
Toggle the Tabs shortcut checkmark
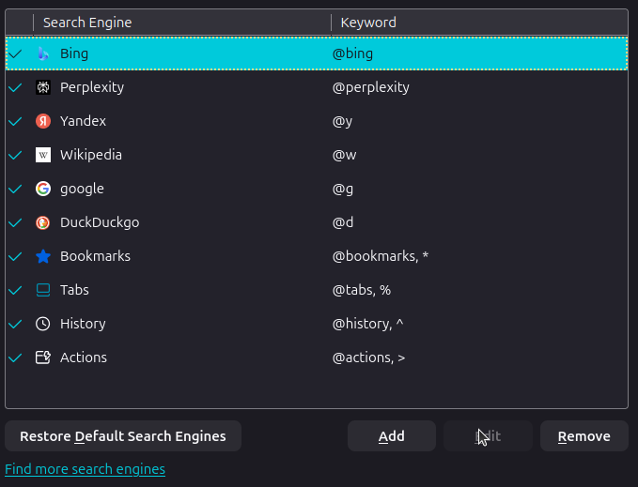pyautogui.click(x=16, y=290)
